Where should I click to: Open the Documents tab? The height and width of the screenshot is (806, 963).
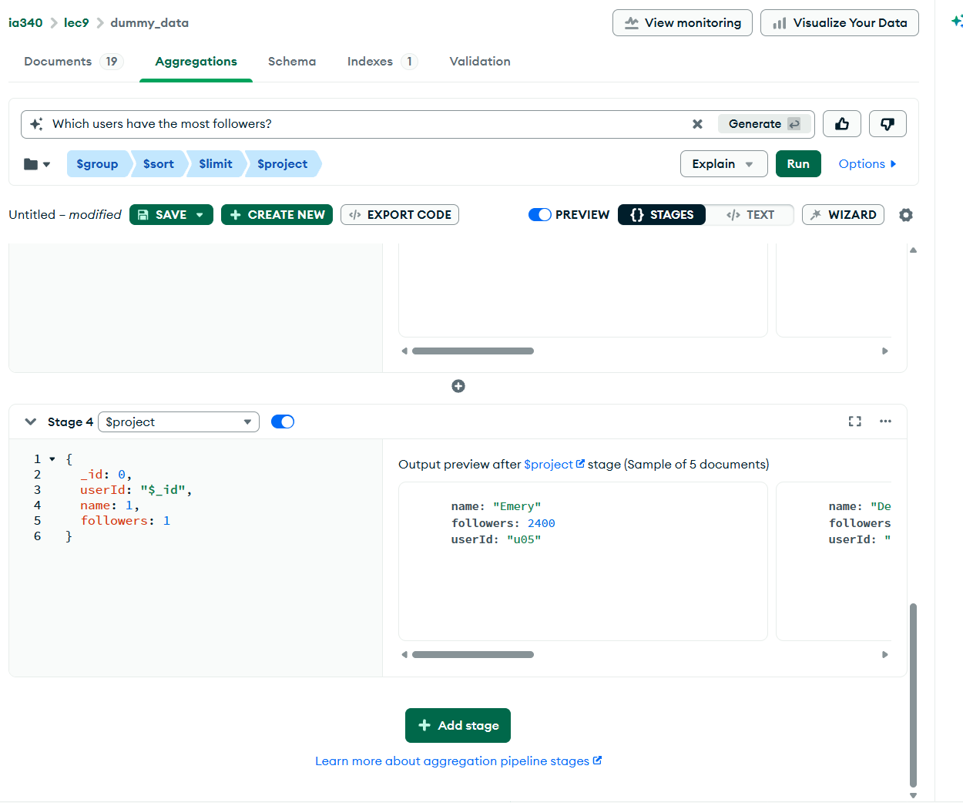[x=73, y=62]
